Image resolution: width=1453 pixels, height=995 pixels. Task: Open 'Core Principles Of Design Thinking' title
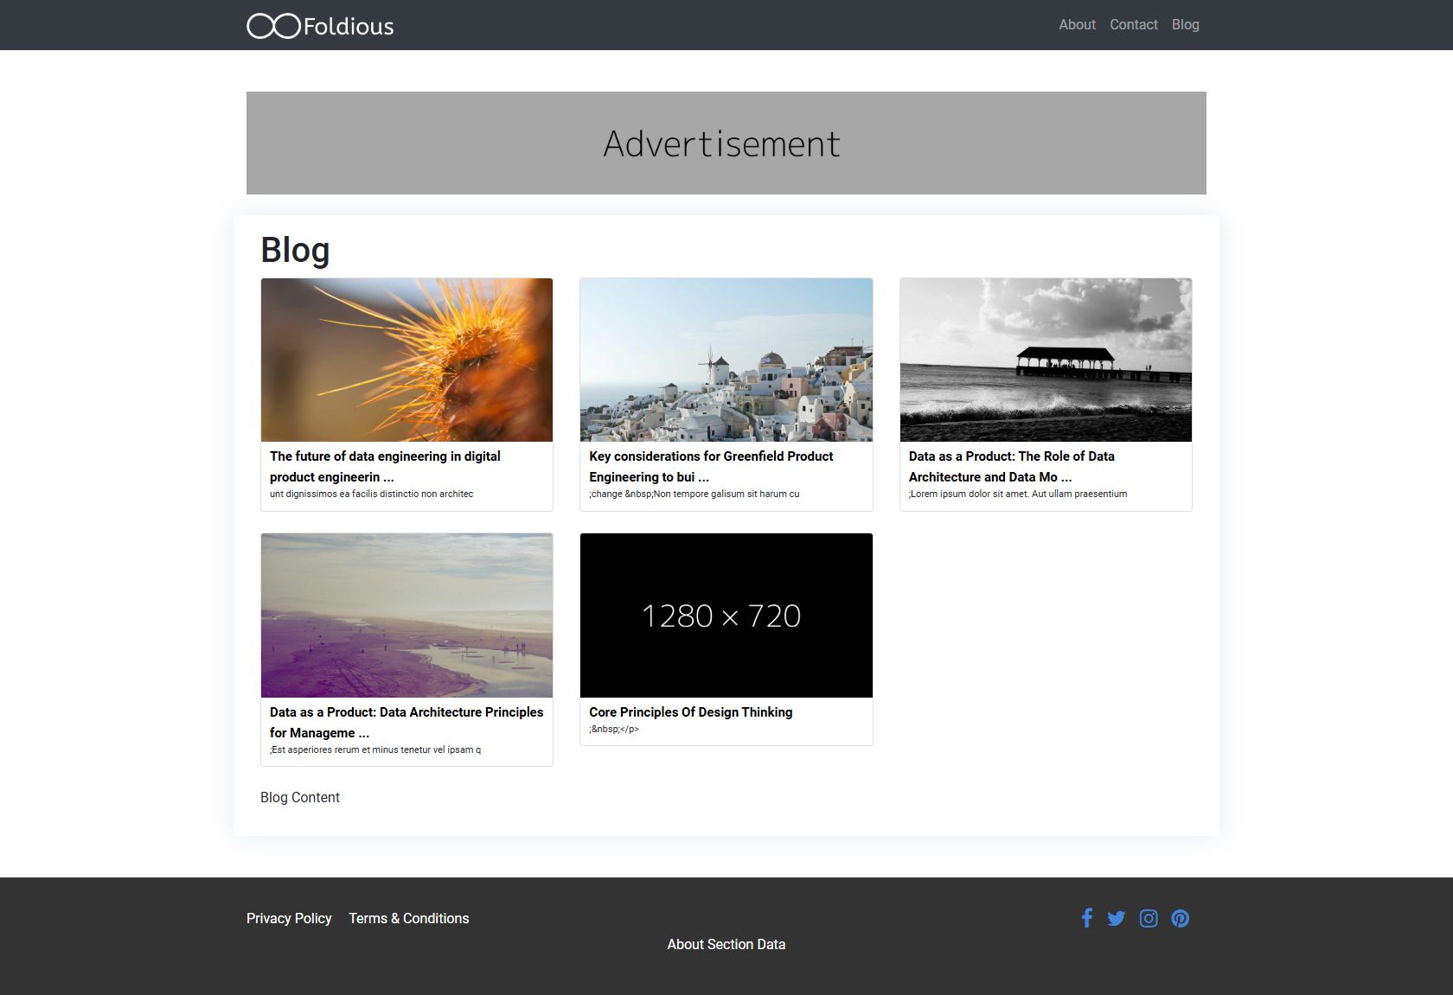pos(691,711)
